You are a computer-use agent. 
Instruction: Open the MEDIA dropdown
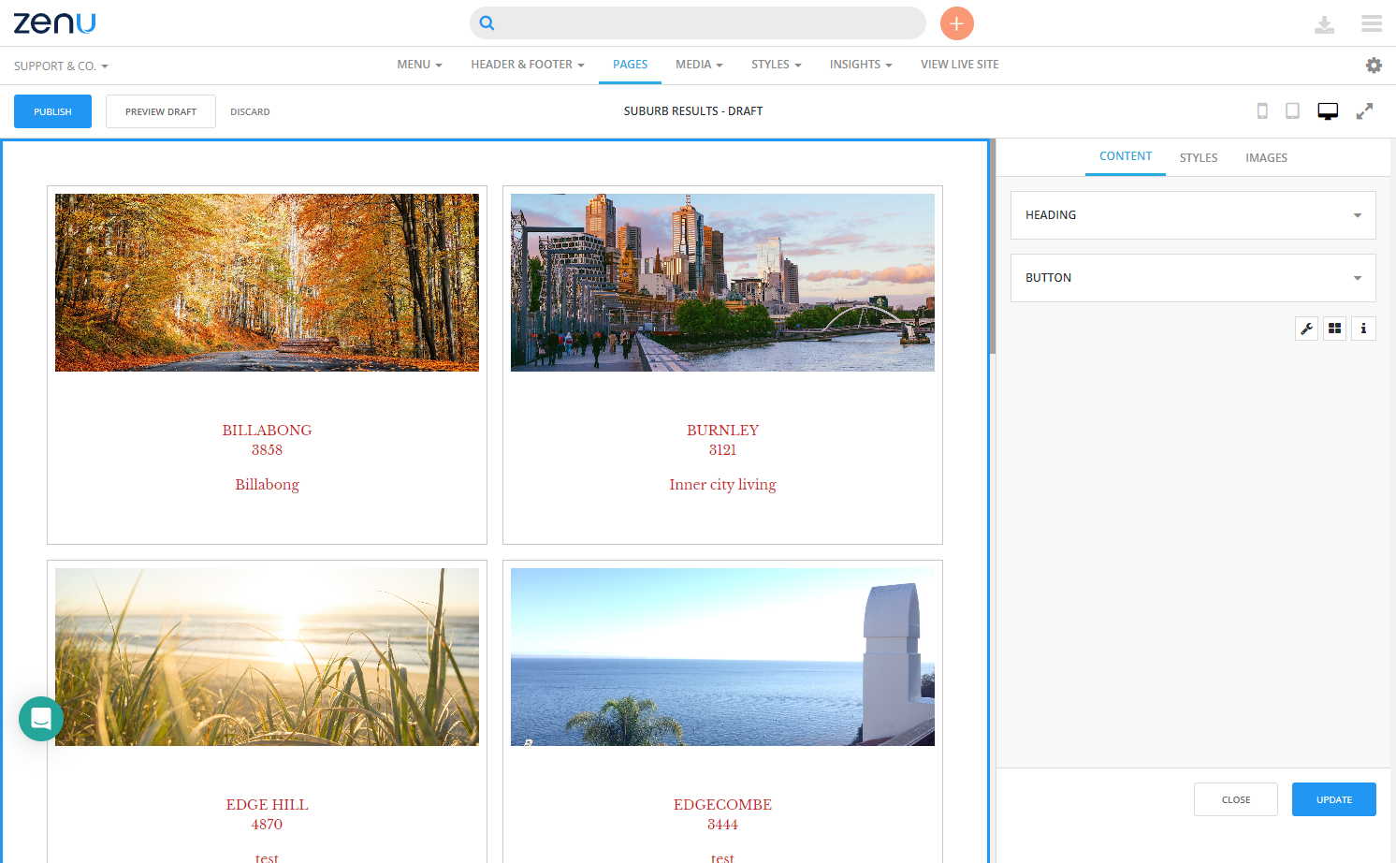pyautogui.click(x=699, y=65)
